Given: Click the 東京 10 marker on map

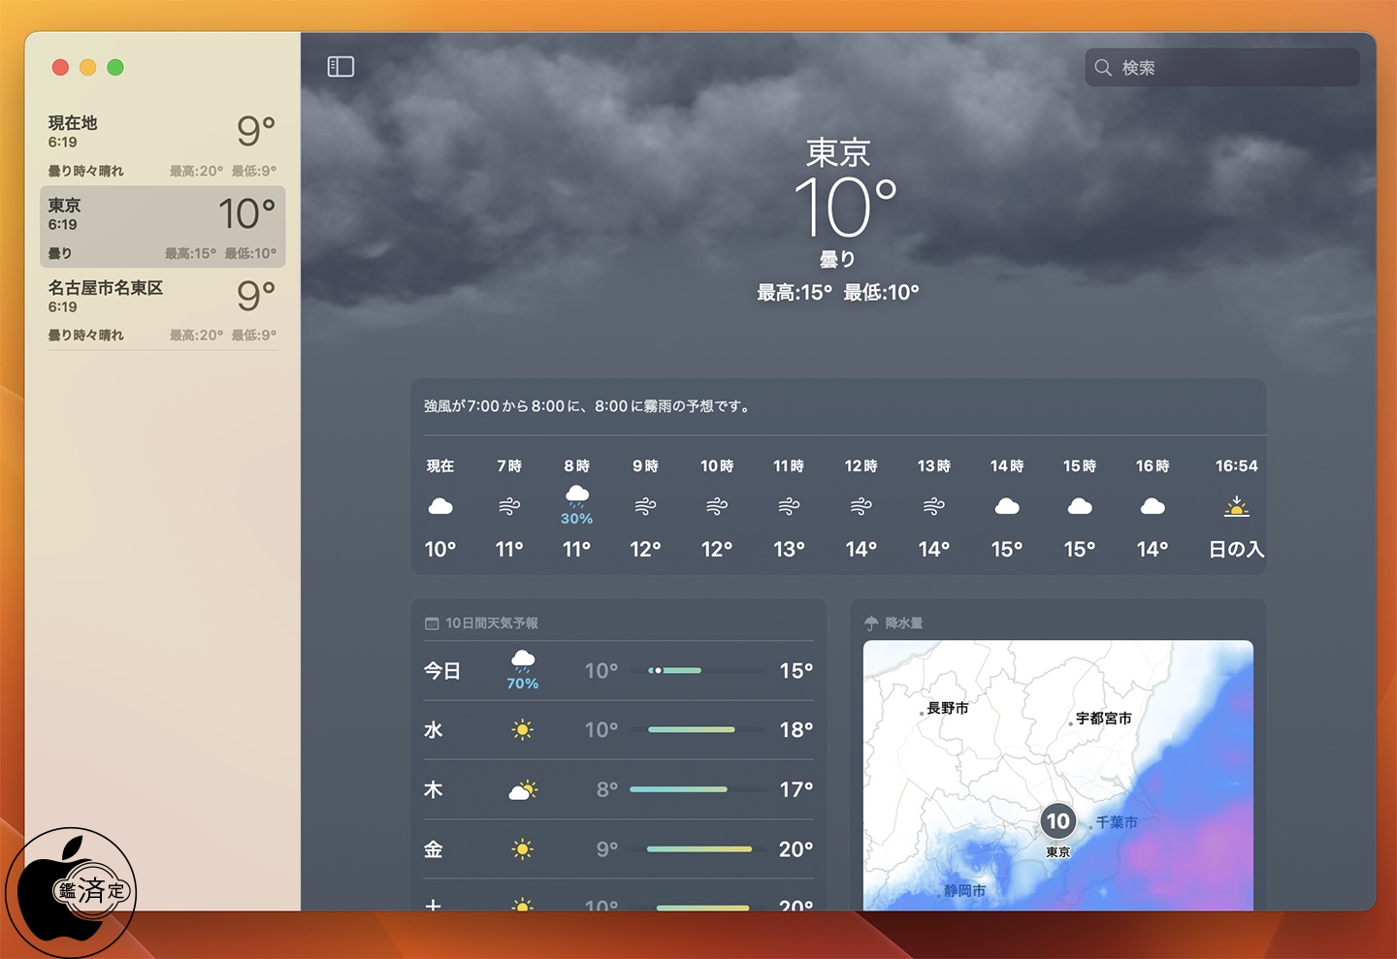Looking at the screenshot, I should (x=1057, y=822).
